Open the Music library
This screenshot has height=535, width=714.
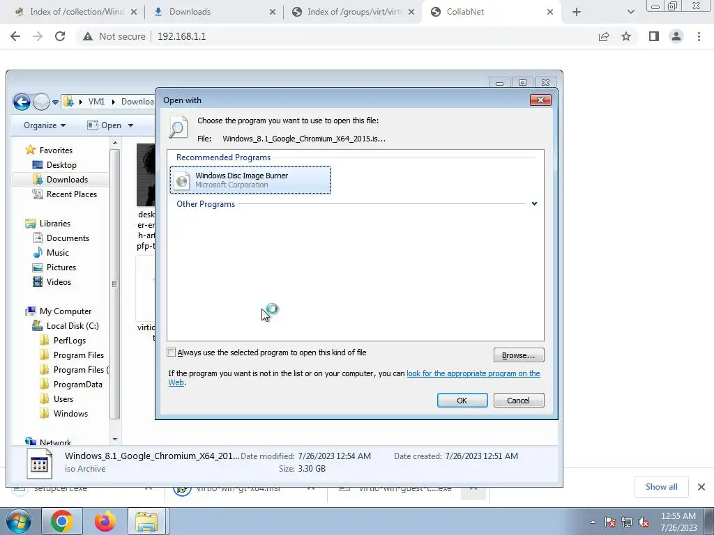click(57, 252)
